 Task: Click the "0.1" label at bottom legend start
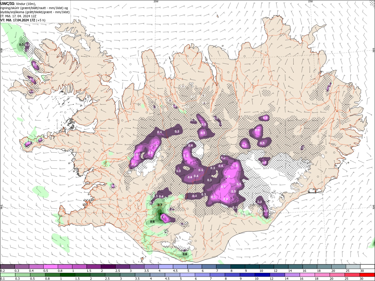pos(2,279)
